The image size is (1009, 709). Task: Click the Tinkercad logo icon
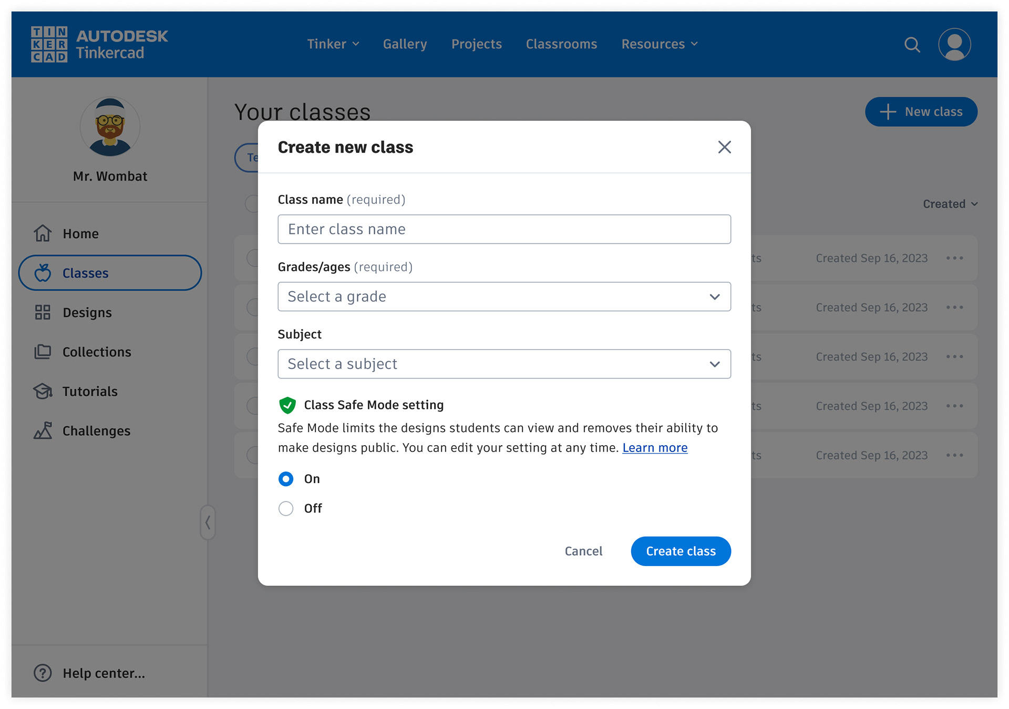coord(49,44)
